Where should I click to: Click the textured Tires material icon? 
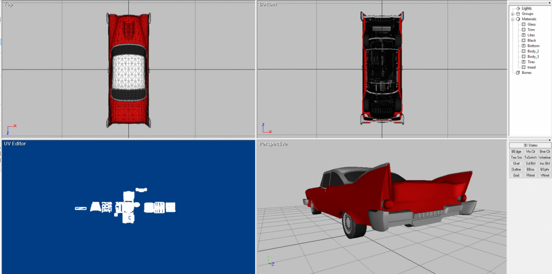click(523, 62)
